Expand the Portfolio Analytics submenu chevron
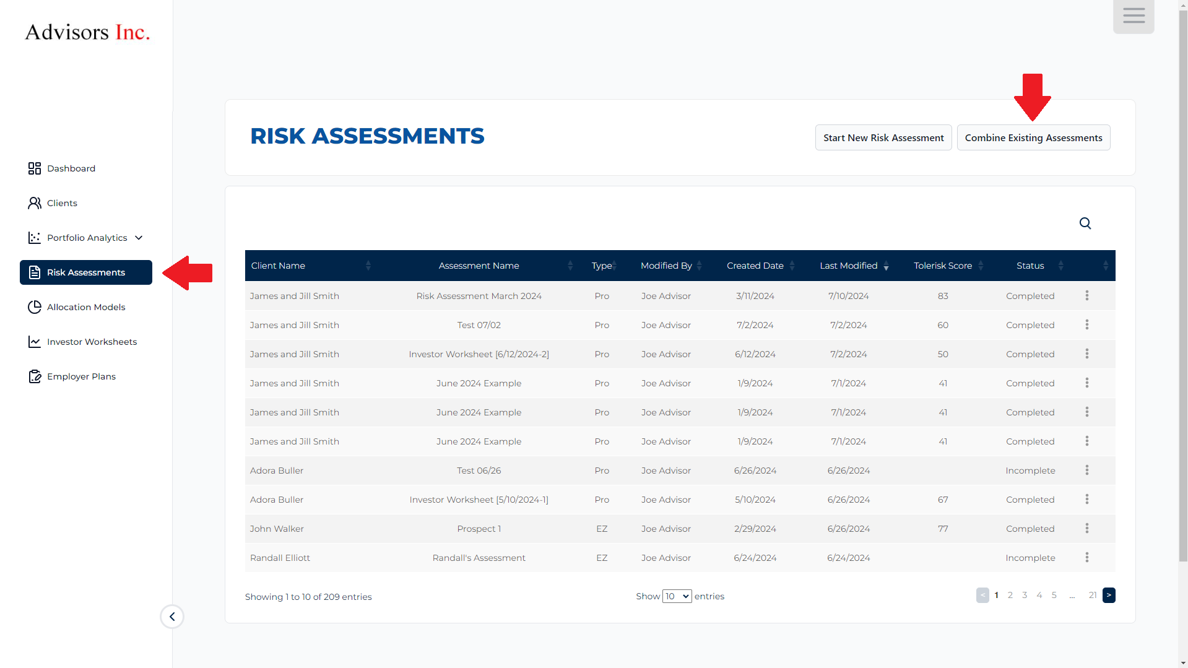The height and width of the screenshot is (668, 1188). (139, 238)
